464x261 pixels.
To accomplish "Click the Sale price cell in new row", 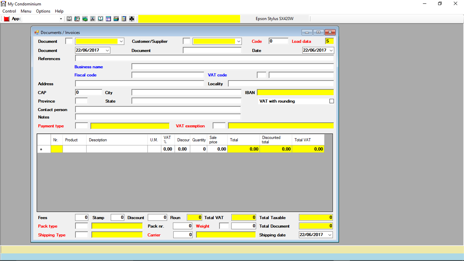I will (x=217, y=149).
